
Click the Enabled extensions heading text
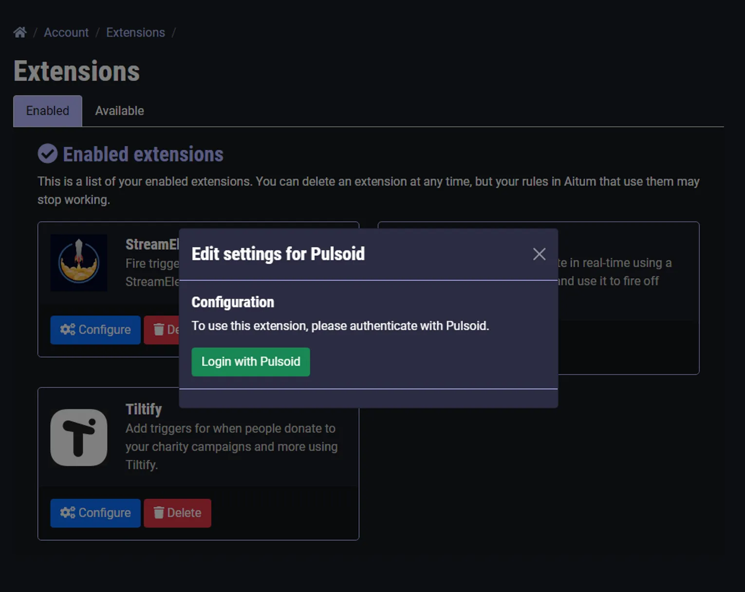pyautogui.click(x=143, y=154)
